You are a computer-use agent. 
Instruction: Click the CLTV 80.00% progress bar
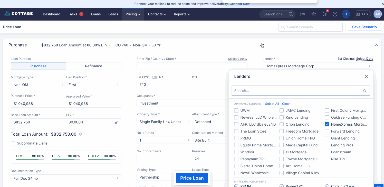click(66, 159)
